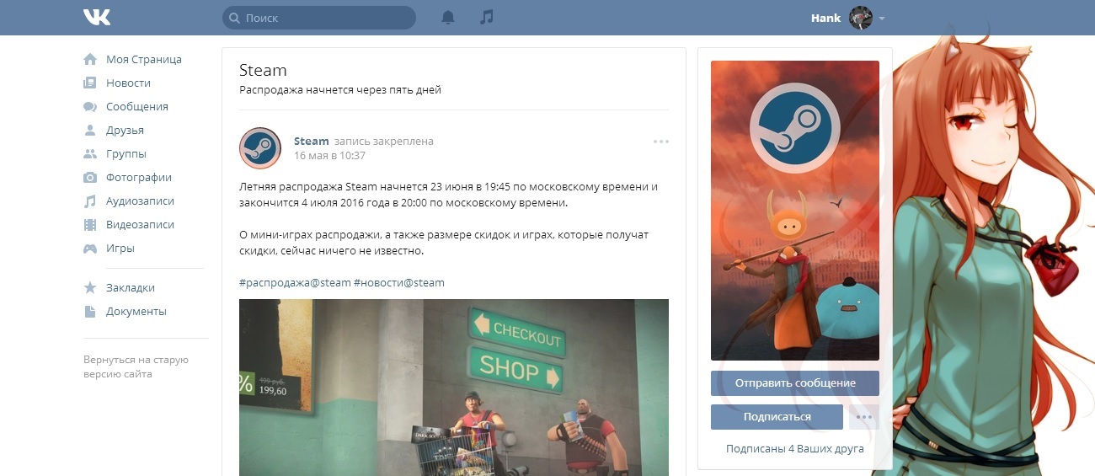Subscribe with the Подписаться button
The width and height of the screenshot is (1095, 476).
(x=777, y=417)
